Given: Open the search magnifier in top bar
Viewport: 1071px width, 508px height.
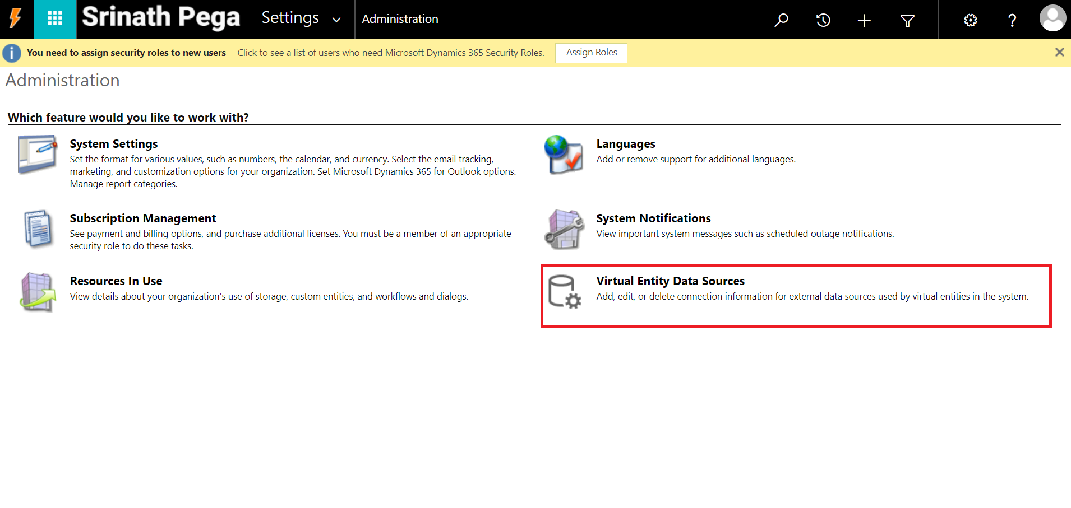Looking at the screenshot, I should [x=781, y=20].
